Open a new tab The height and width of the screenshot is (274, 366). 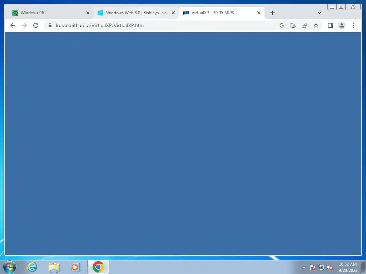pyautogui.click(x=272, y=13)
